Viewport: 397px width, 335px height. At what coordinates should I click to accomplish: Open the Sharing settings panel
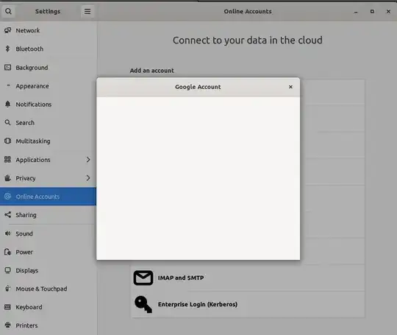(x=48, y=215)
